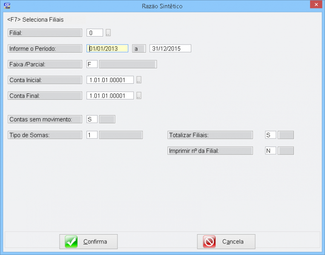Click the Faixa/Parcial input field

[x=92, y=64]
